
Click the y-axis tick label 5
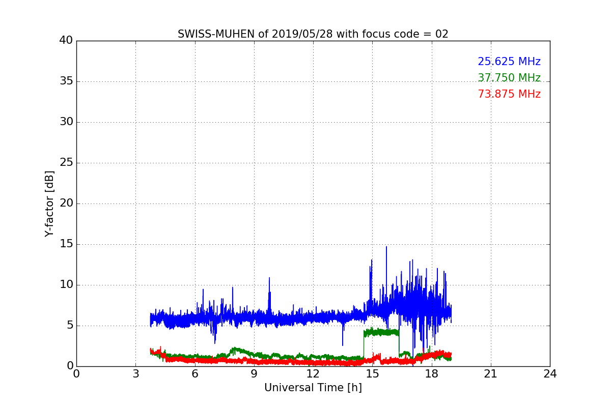69,326
